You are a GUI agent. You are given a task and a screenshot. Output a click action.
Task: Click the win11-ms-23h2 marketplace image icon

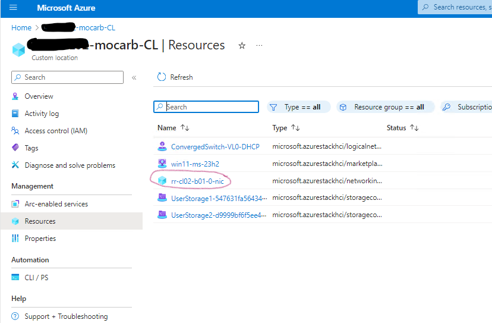coord(162,164)
